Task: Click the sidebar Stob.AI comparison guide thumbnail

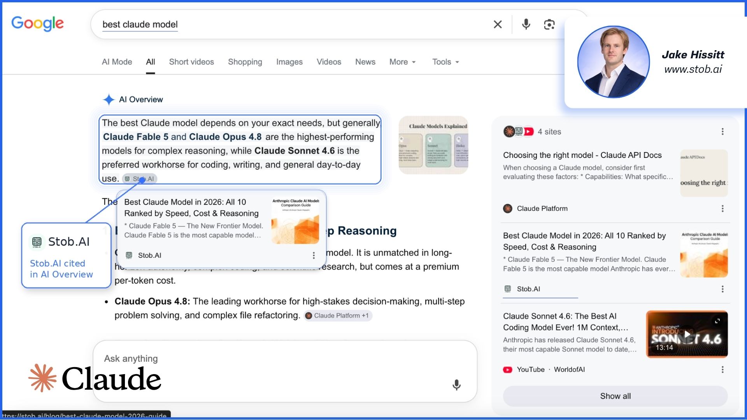Action: (704, 254)
